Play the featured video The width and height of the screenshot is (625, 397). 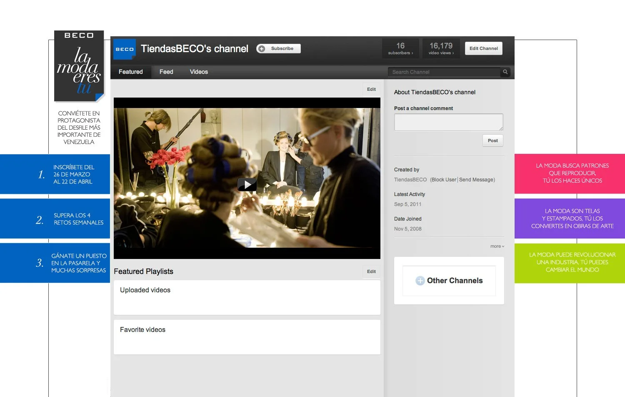click(247, 184)
